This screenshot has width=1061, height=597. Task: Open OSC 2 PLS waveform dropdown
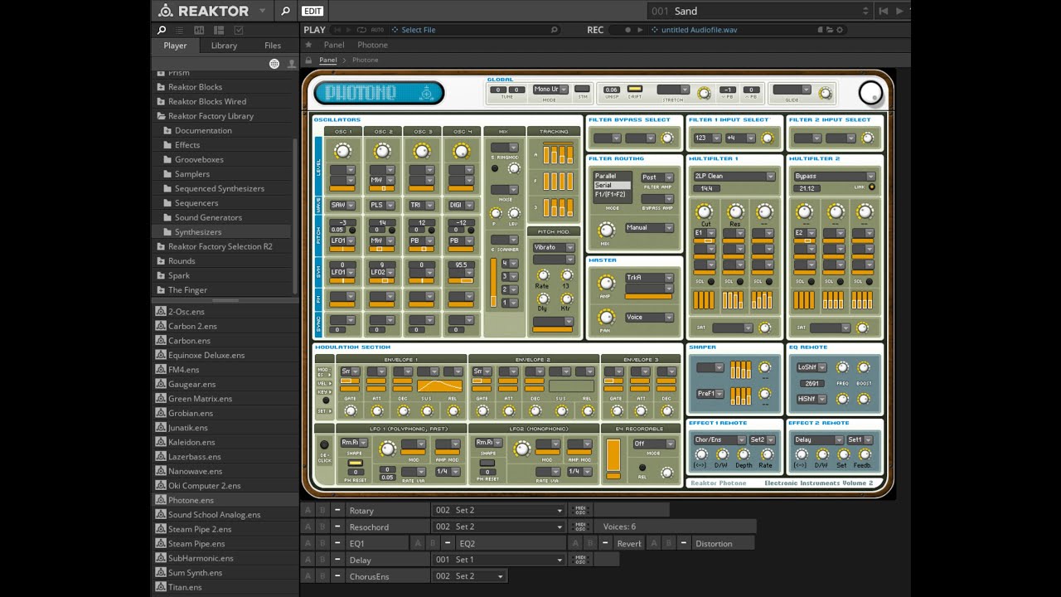pos(382,205)
